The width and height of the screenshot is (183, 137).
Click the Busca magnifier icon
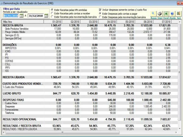tap(153, 14)
